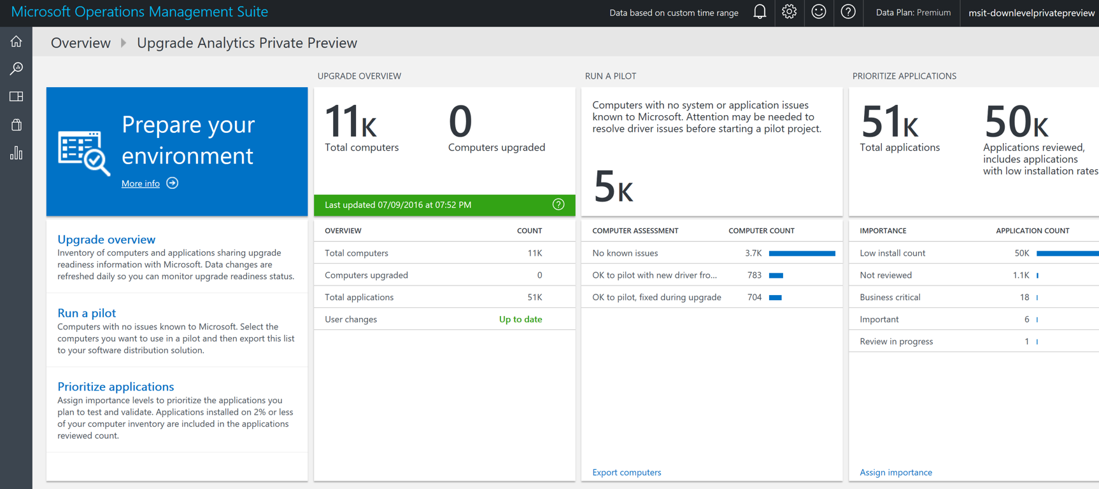Open the Usage bar chart icon
Image resolution: width=1099 pixels, height=489 pixels.
(x=16, y=153)
